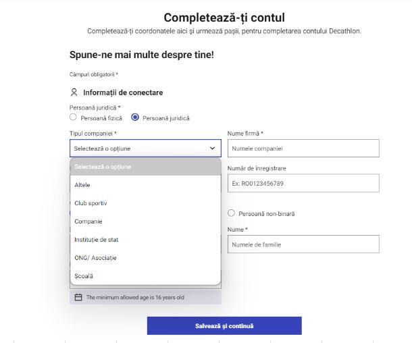
Task: Click the Salvează și continuă button
Action: [224, 326]
